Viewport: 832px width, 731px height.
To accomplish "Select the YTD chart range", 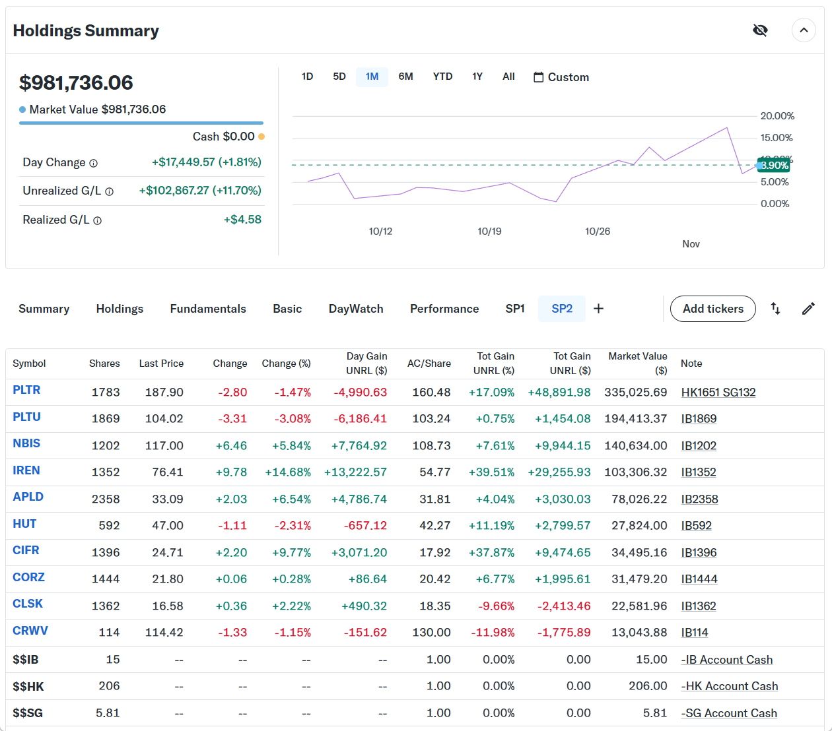I will (442, 77).
